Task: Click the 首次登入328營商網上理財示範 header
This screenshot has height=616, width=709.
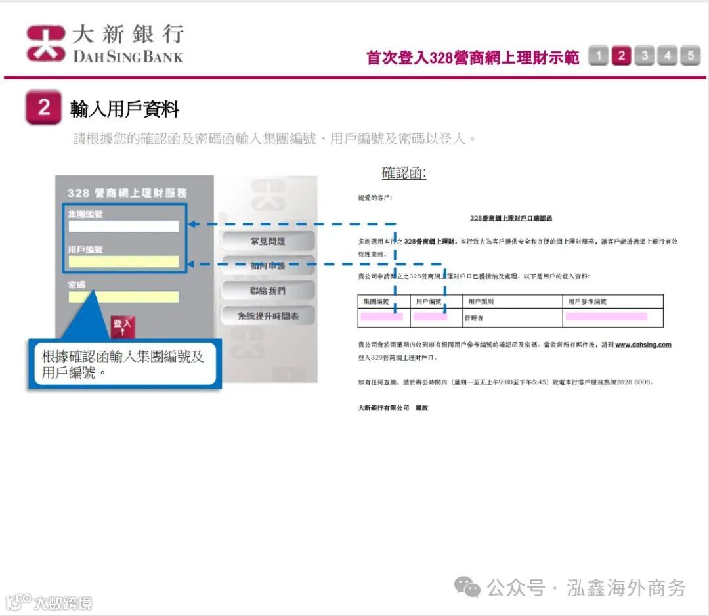Action: click(473, 57)
